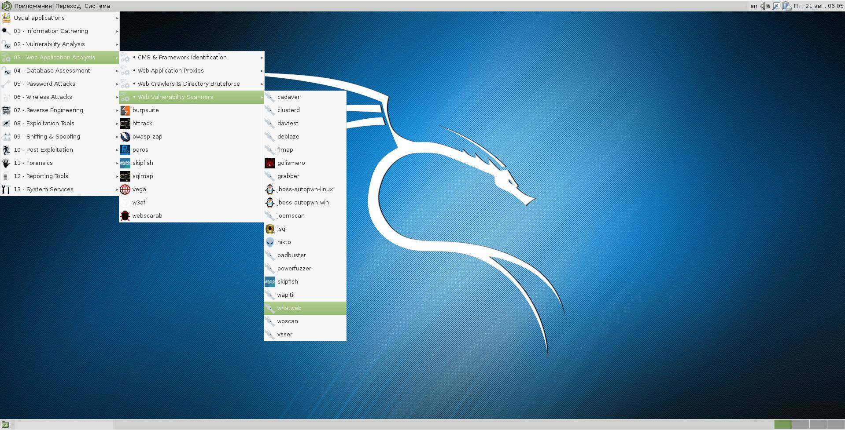Expand the Web Application Proxies submenu arrow
The image size is (845, 430).
tap(262, 71)
